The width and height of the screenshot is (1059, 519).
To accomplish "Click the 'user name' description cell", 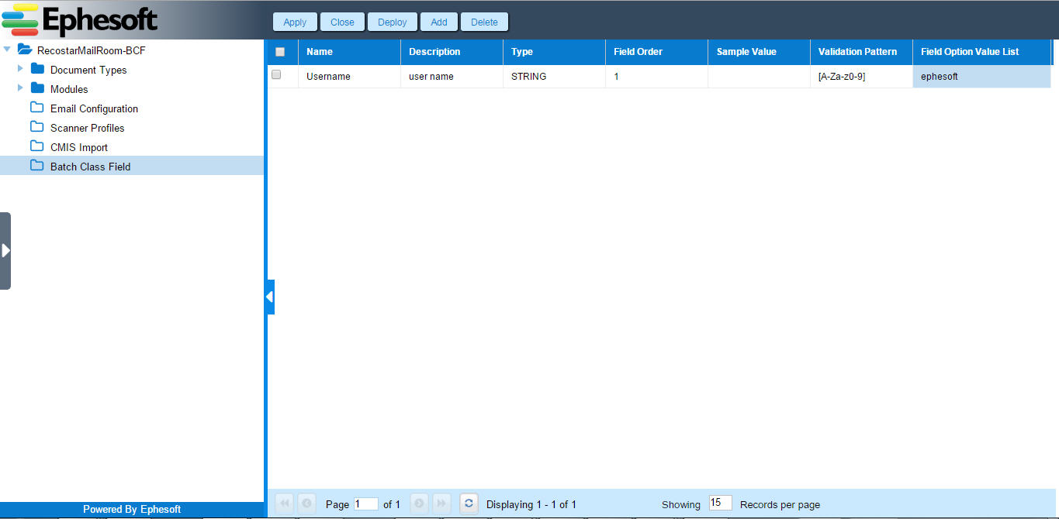I will click(452, 77).
